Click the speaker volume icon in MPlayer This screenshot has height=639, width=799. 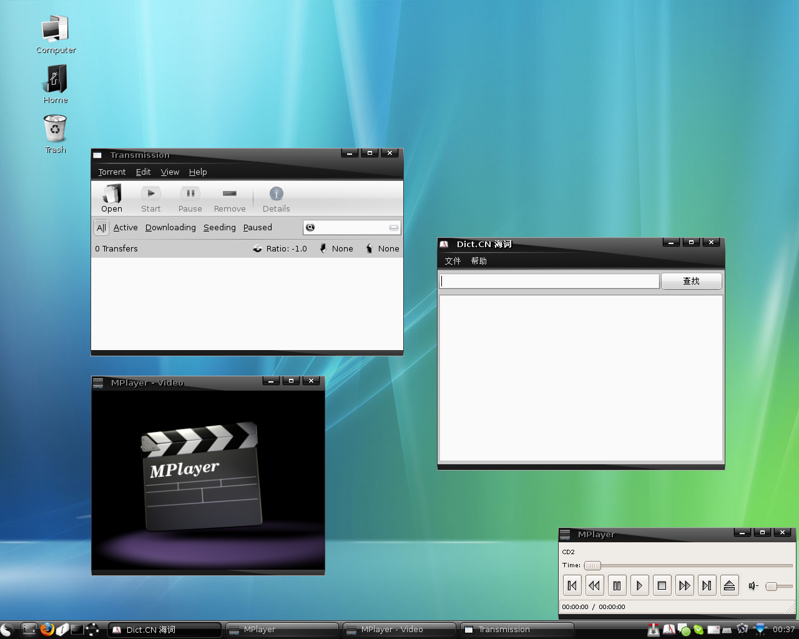753,586
